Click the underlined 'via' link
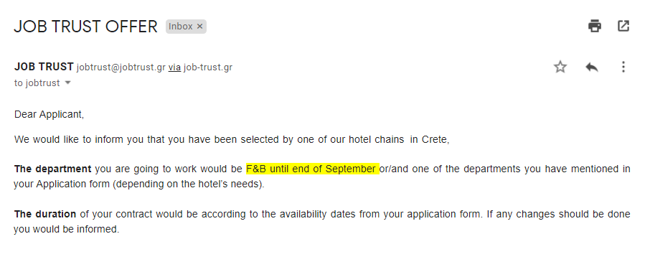This screenshot has width=650, height=272. [x=174, y=67]
